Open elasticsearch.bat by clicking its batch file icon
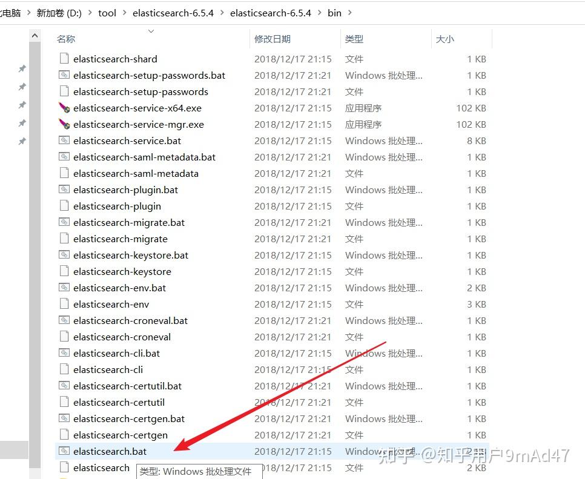This screenshot has width=585, height=479. coord(64,451)
